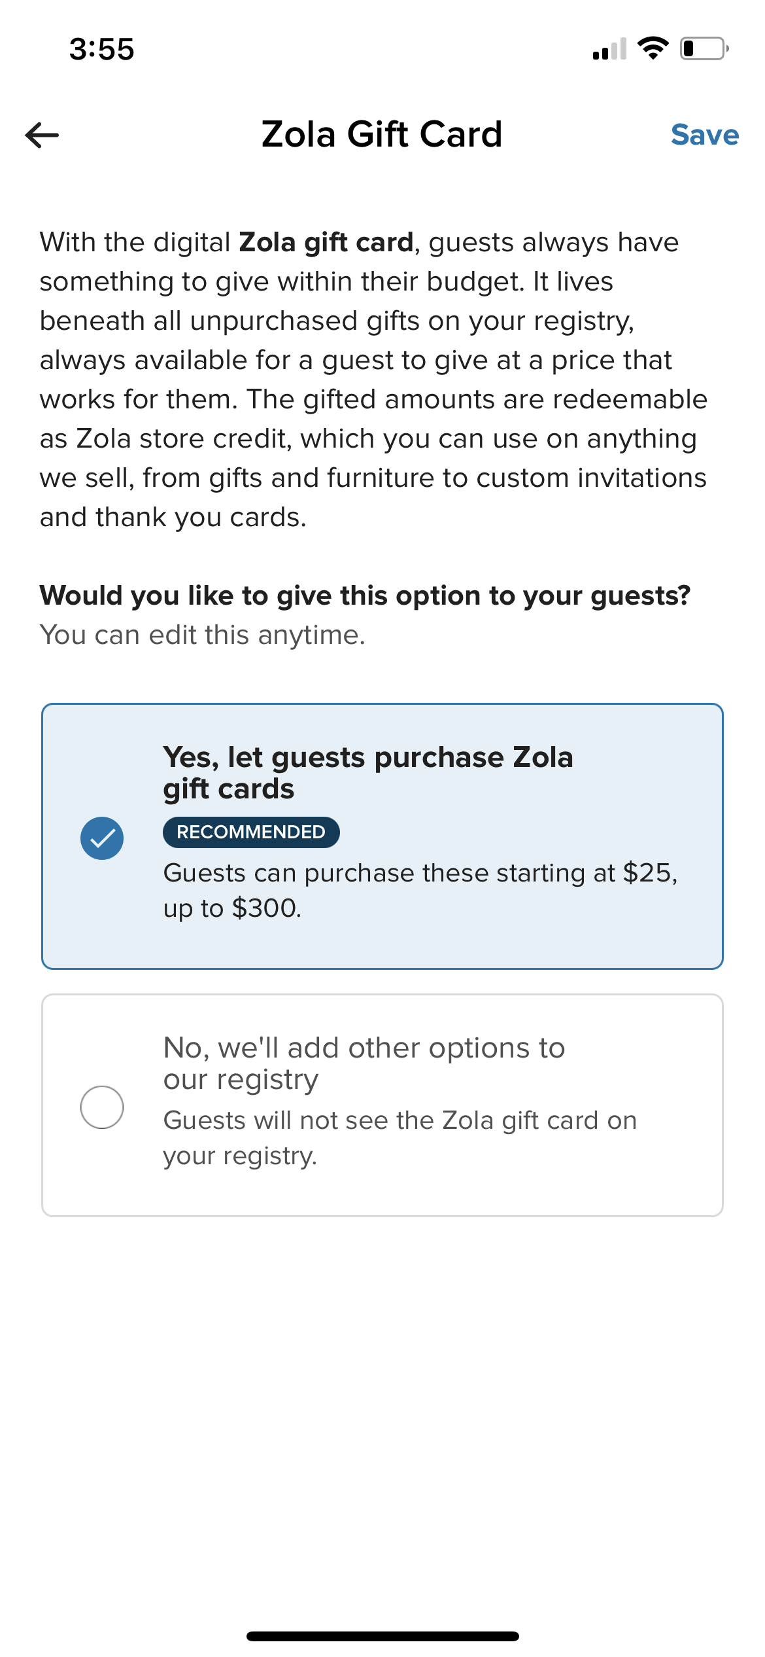Tap the back arrow icon
The image size is (765, 1657).
(x=42, y=135)
